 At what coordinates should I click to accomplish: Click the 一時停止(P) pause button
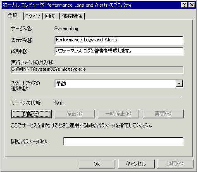pyautogui.click(x=119, y=114)
